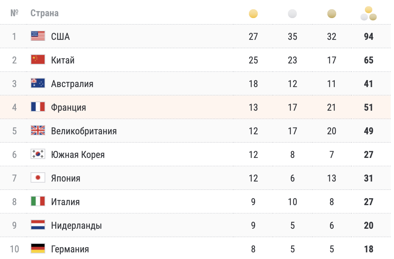Viewport: 394px width, 259px height.
Task: Click the China flag icon
Action: point(38,60)
